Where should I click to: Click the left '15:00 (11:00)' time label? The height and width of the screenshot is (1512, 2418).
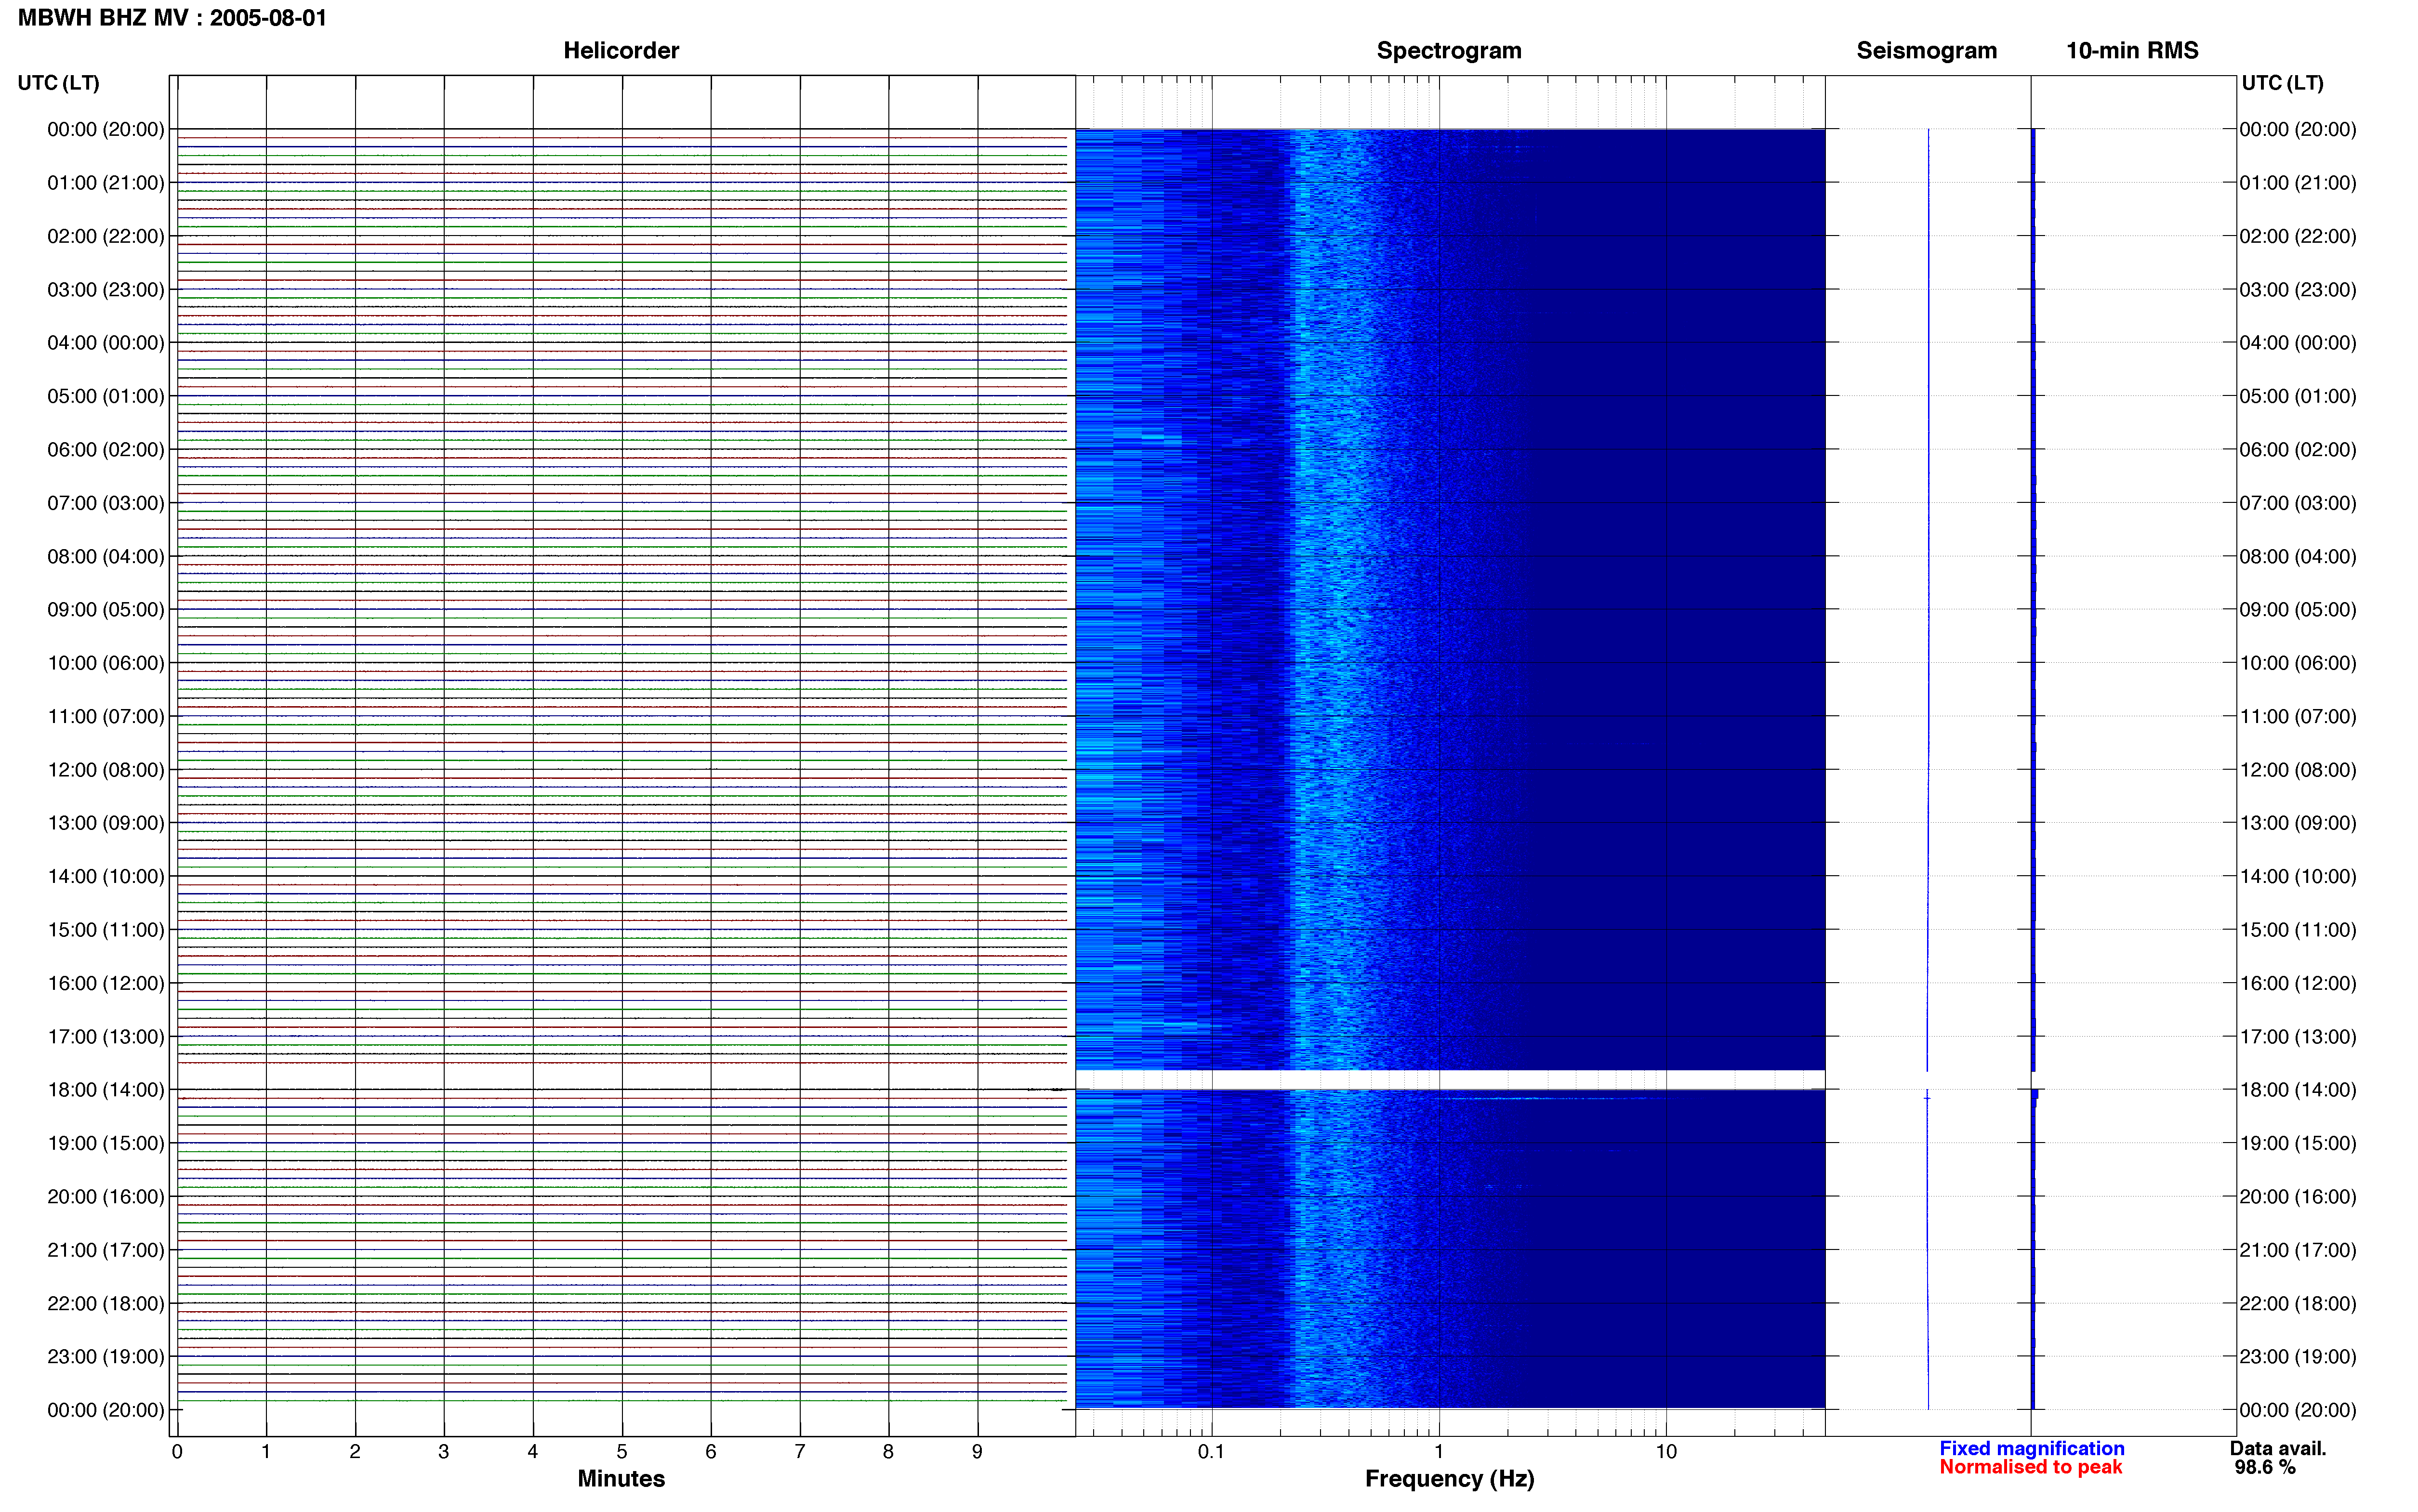point(106,930)
